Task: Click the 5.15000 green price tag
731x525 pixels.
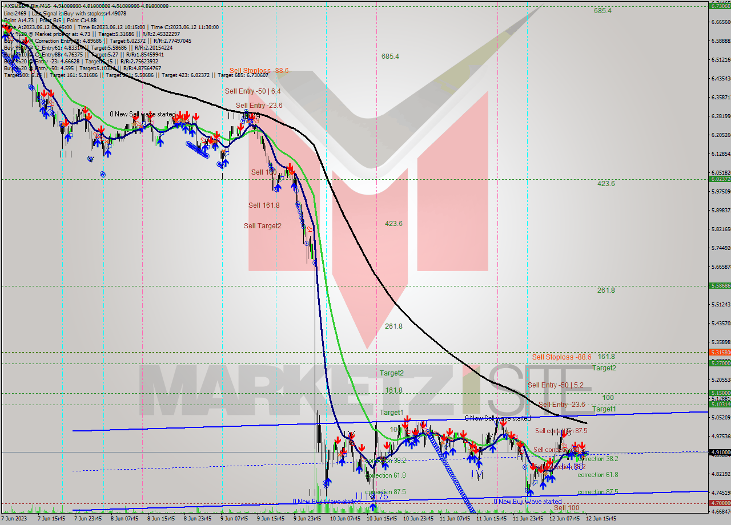Action: pos(720,393)
